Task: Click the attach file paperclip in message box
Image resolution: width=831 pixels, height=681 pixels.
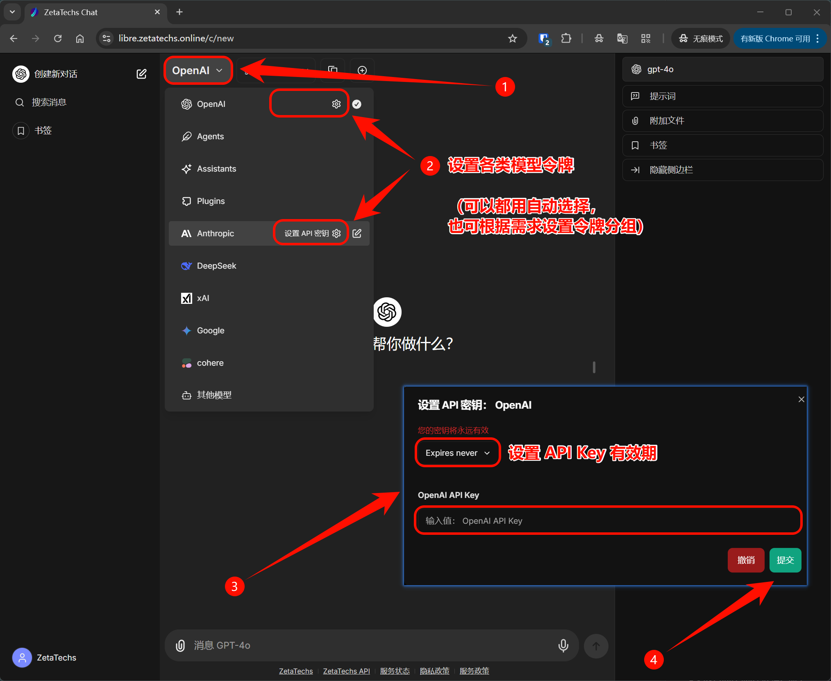Action: (180, 646)
